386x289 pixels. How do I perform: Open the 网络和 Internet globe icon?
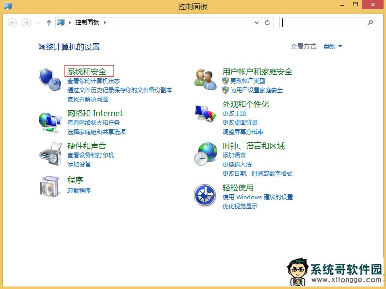coord(50,122)
